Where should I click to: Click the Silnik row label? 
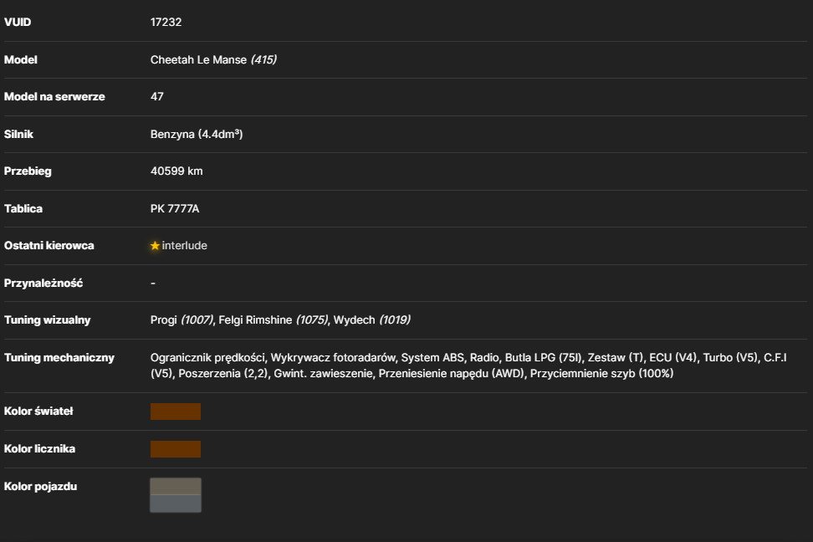click(18, 135)
